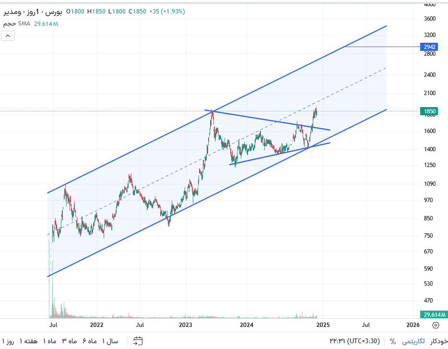
Task: Toggle the logarithmic scale (لگاریتمی)
Action: tap(413, 341)
